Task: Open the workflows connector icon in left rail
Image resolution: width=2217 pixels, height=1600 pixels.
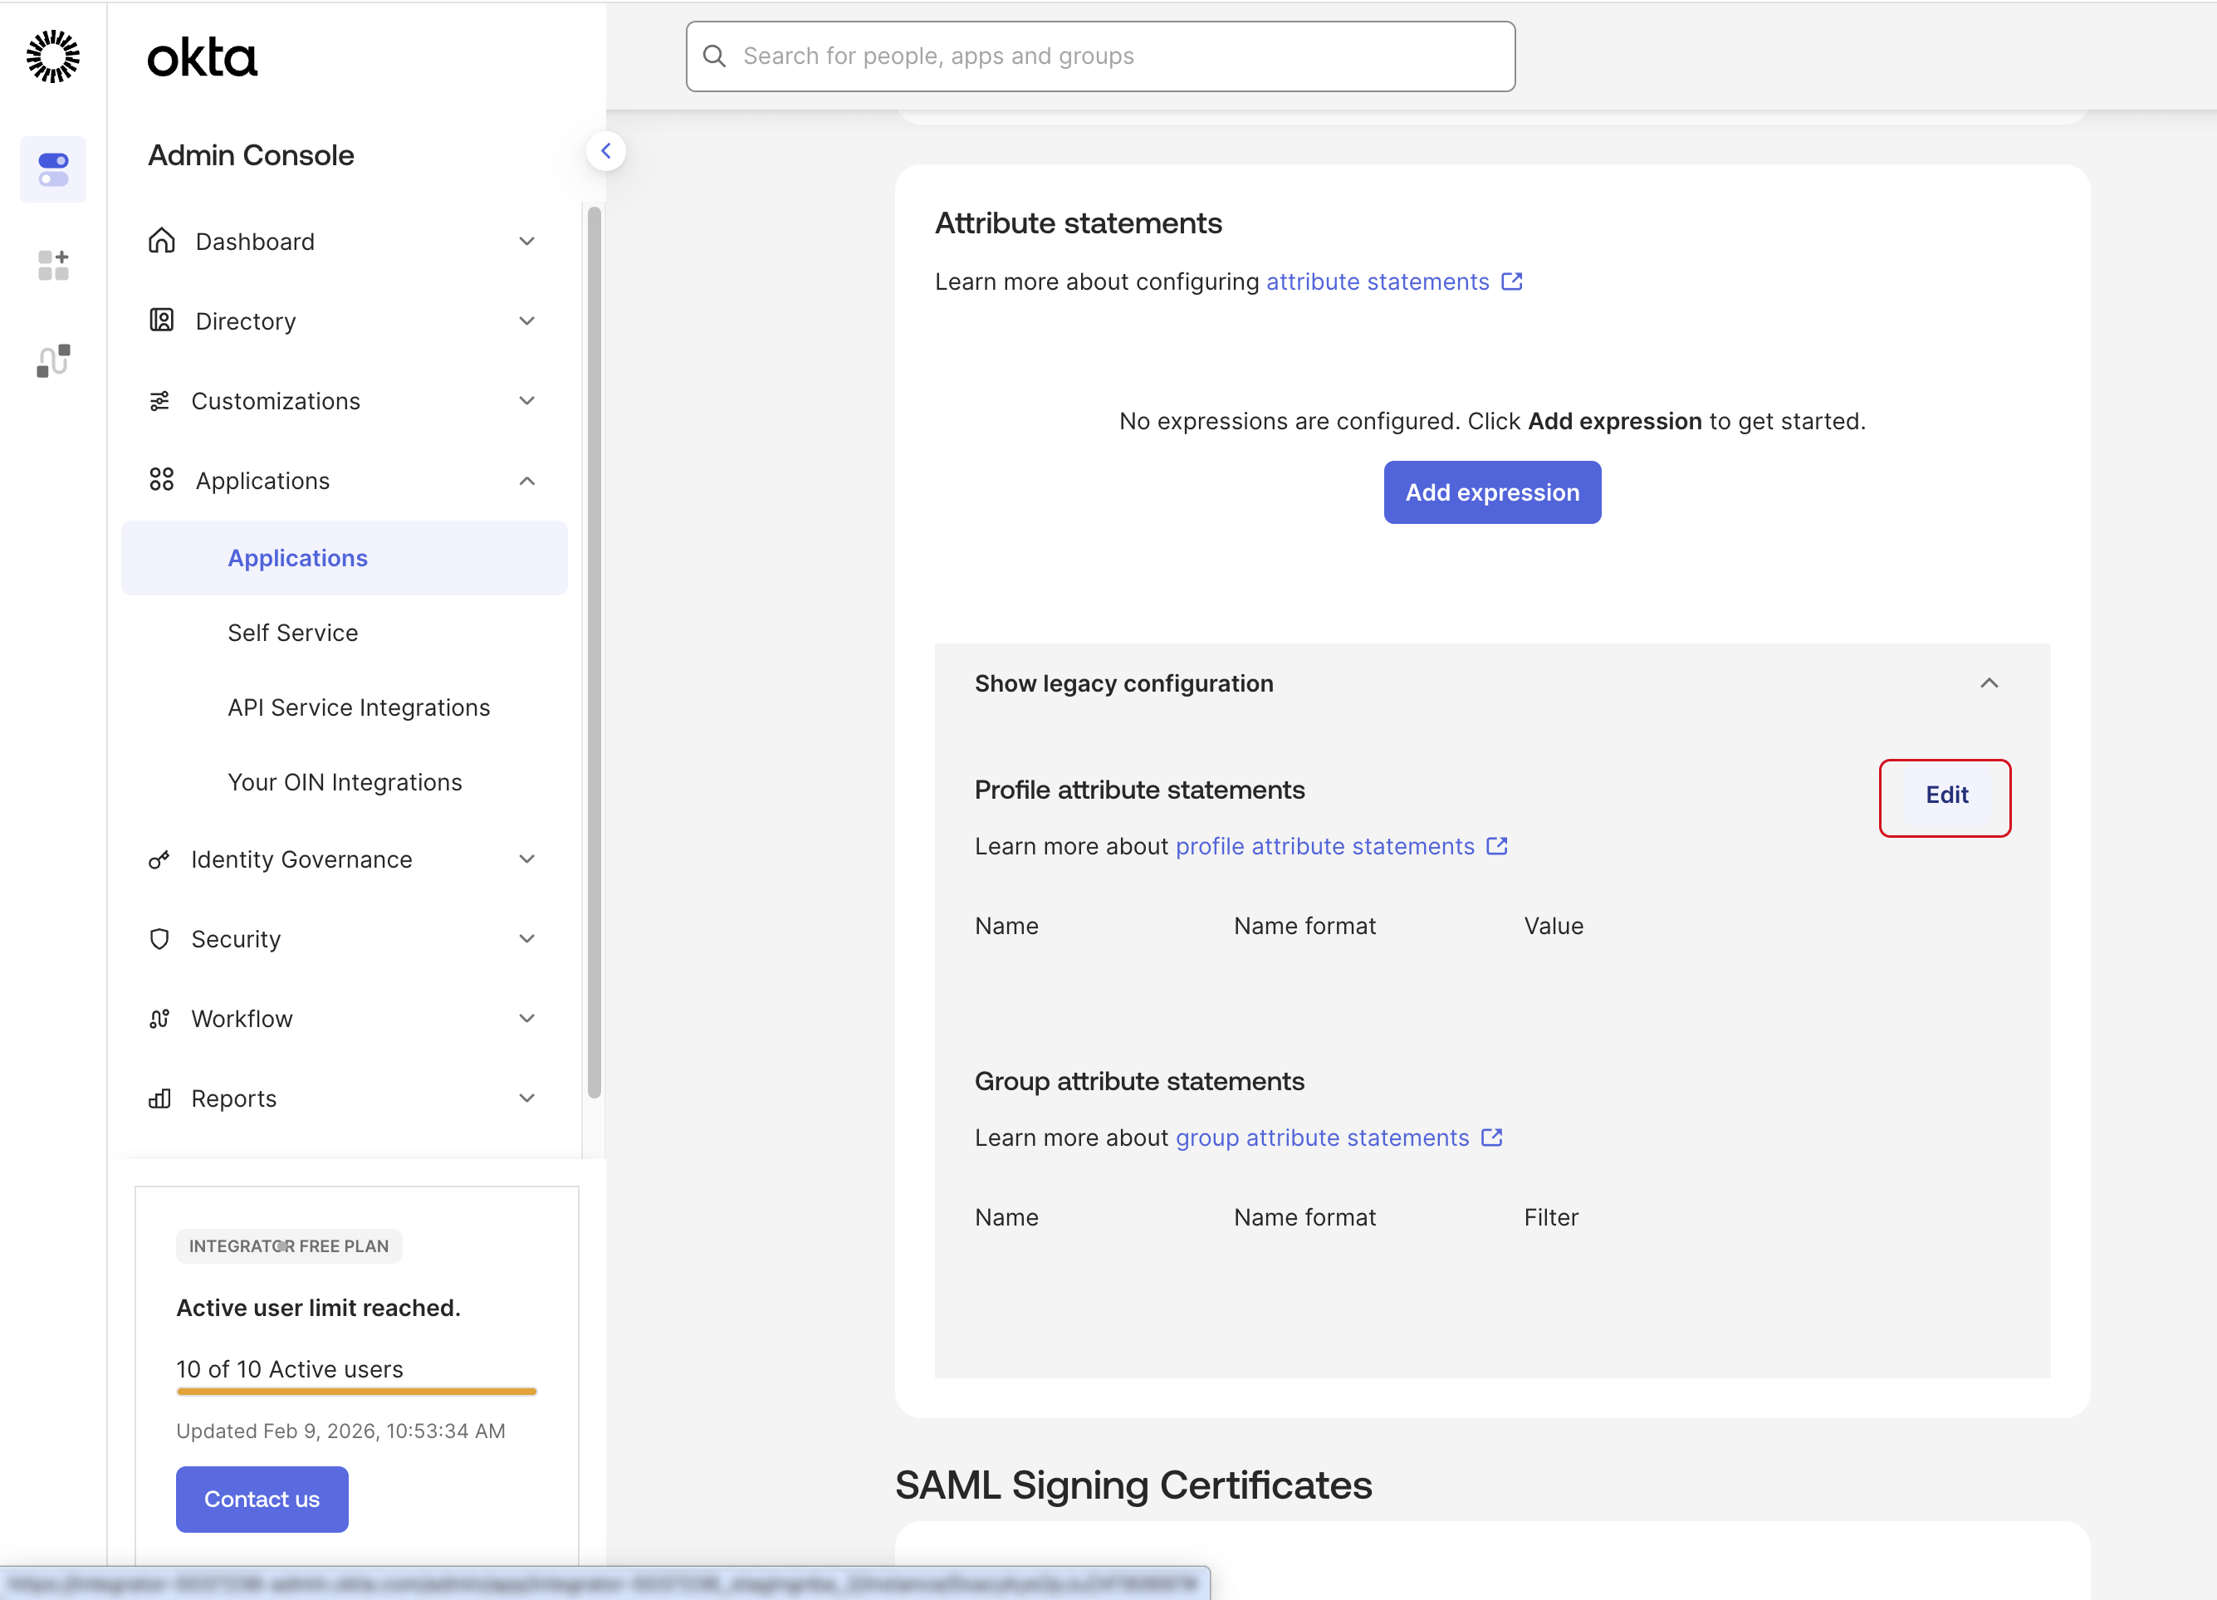Action: click(53, 360)
